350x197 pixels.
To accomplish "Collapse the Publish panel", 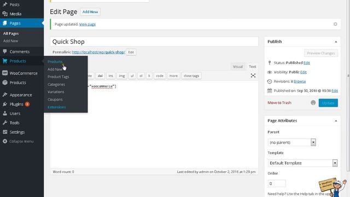I will (336, 42).
